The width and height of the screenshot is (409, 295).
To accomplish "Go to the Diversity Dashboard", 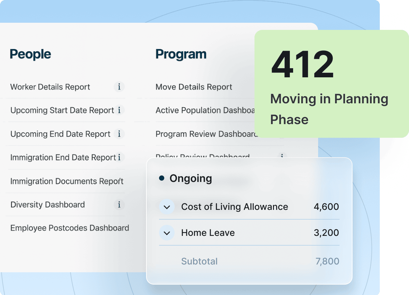I will [47, 205].
